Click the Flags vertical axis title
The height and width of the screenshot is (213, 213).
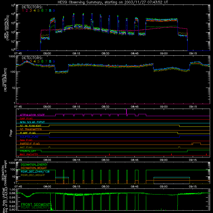11,133
